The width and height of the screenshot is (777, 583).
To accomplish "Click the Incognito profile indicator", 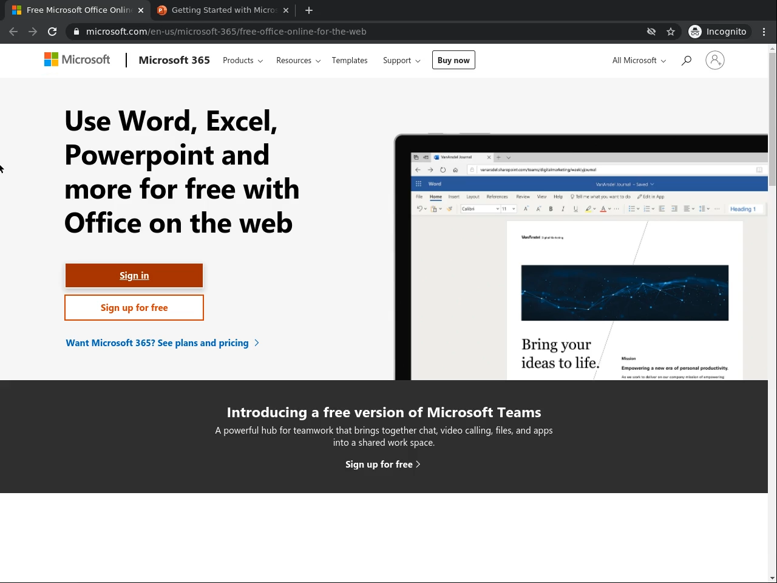I will pos(718,32).
